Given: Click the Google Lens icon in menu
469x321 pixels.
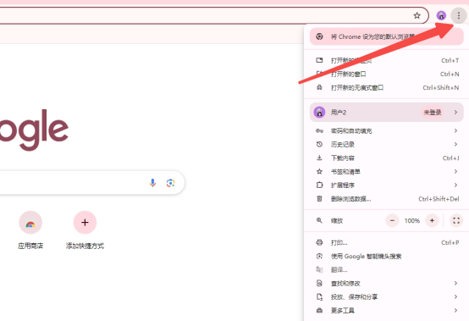Looking at the screenshot, I should (x=319, y=256).
